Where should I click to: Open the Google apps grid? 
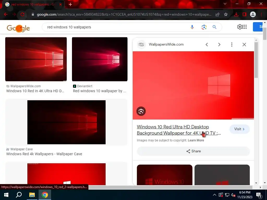pos(245,27)
